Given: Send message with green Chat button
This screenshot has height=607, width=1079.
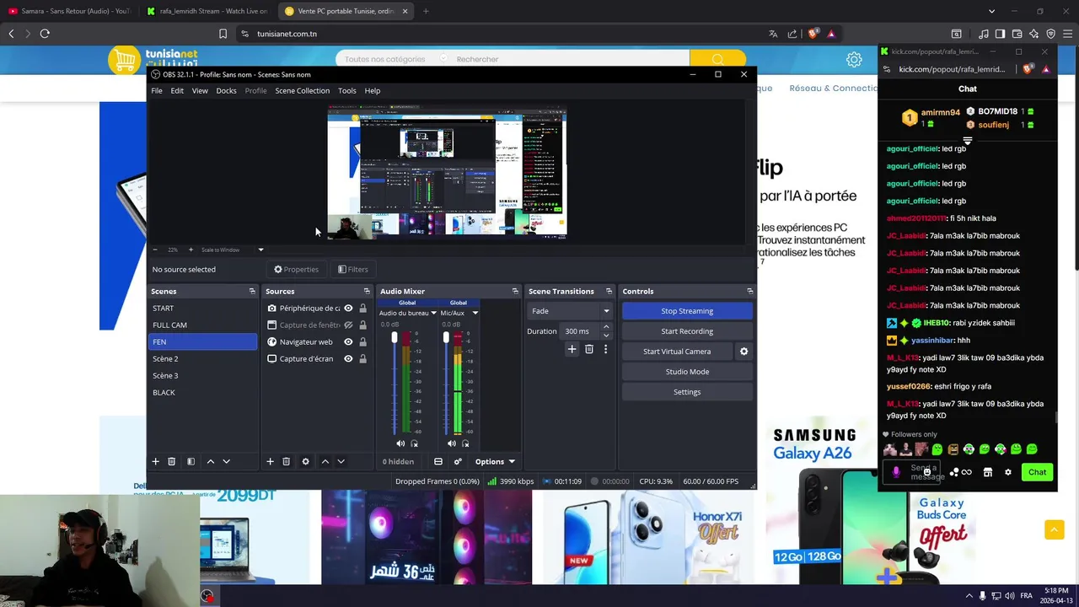Looking at the screenshot, I should click(x=1037, y=472).
